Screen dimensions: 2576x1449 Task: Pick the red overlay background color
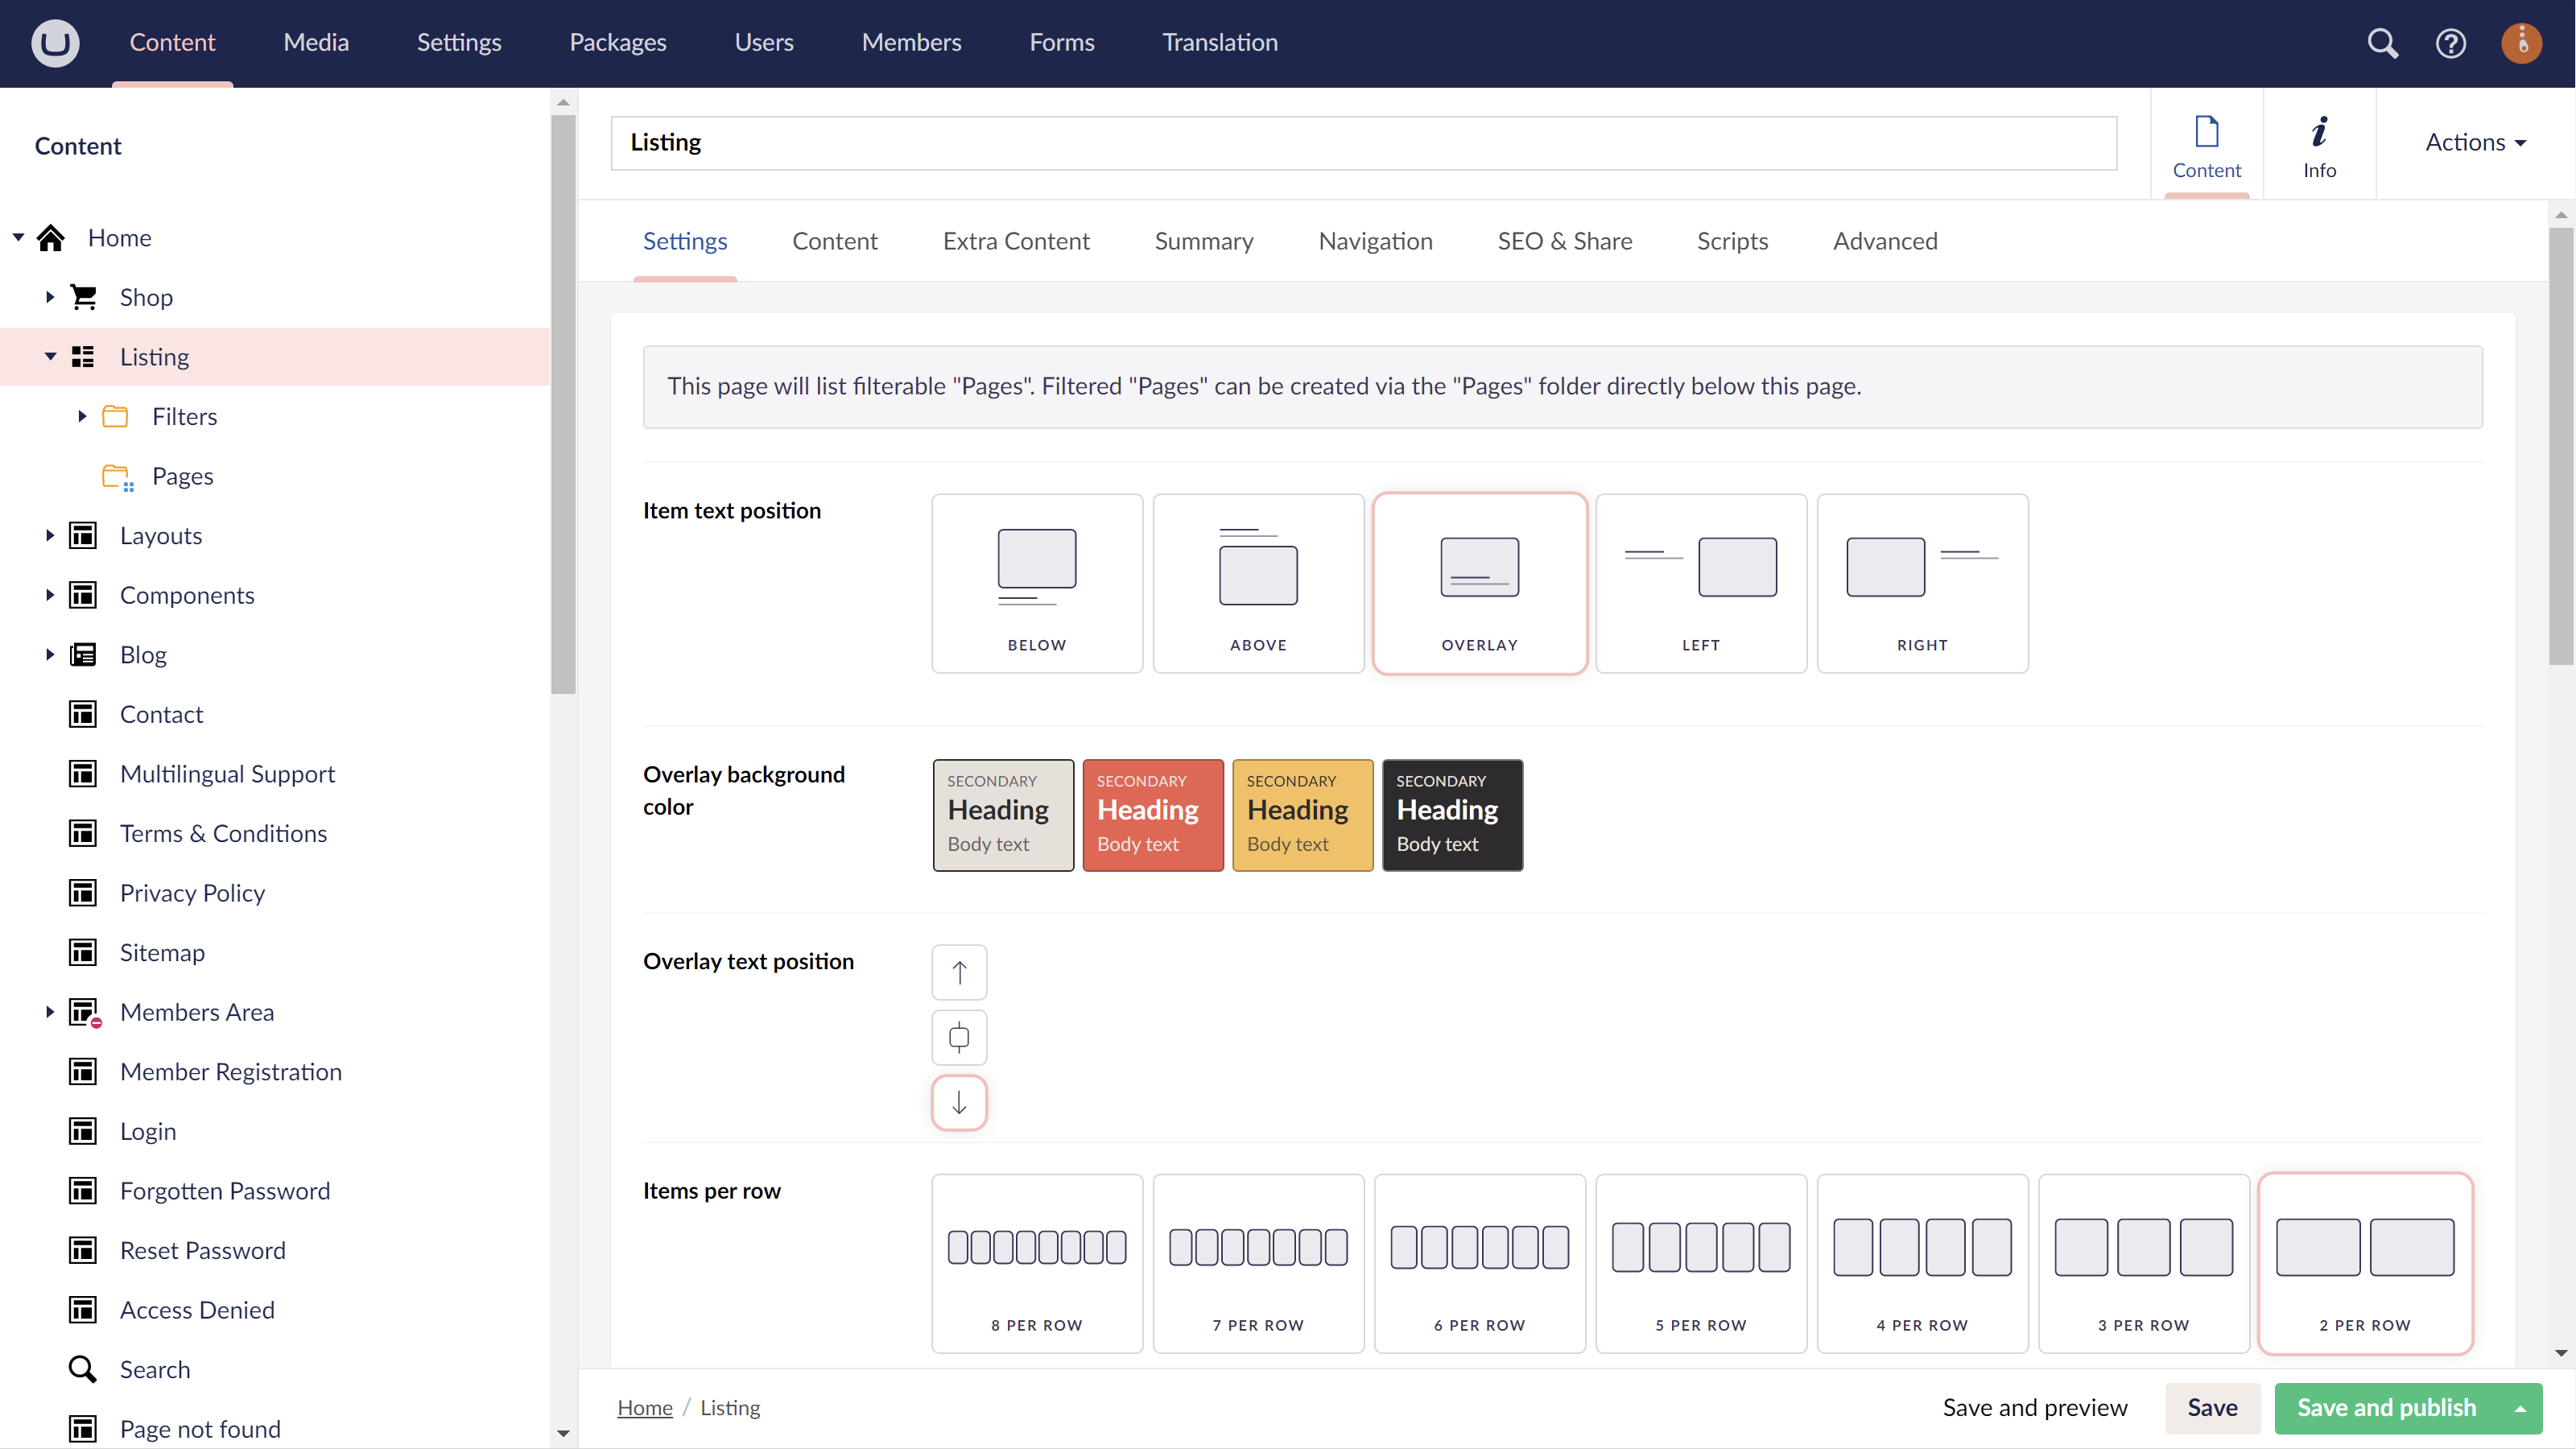click(1152, 814)
